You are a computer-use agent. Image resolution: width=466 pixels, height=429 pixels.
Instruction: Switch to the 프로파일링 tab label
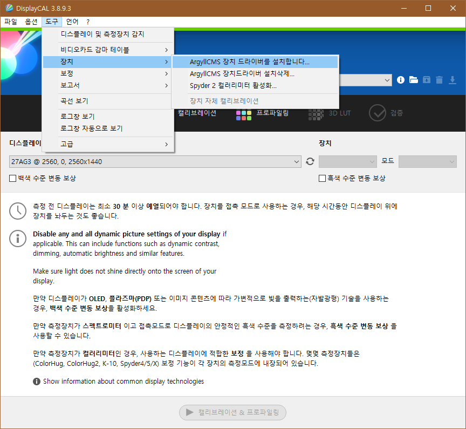tap(272, 113)
